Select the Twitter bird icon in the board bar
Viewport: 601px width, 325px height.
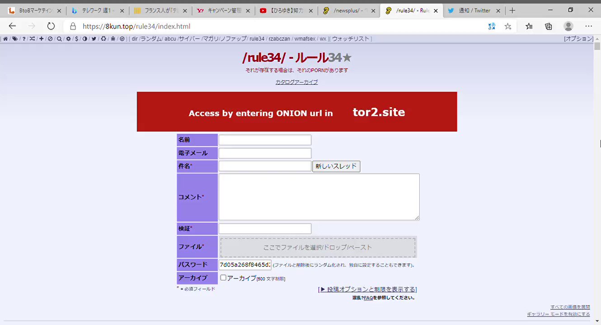coord(94,39)
